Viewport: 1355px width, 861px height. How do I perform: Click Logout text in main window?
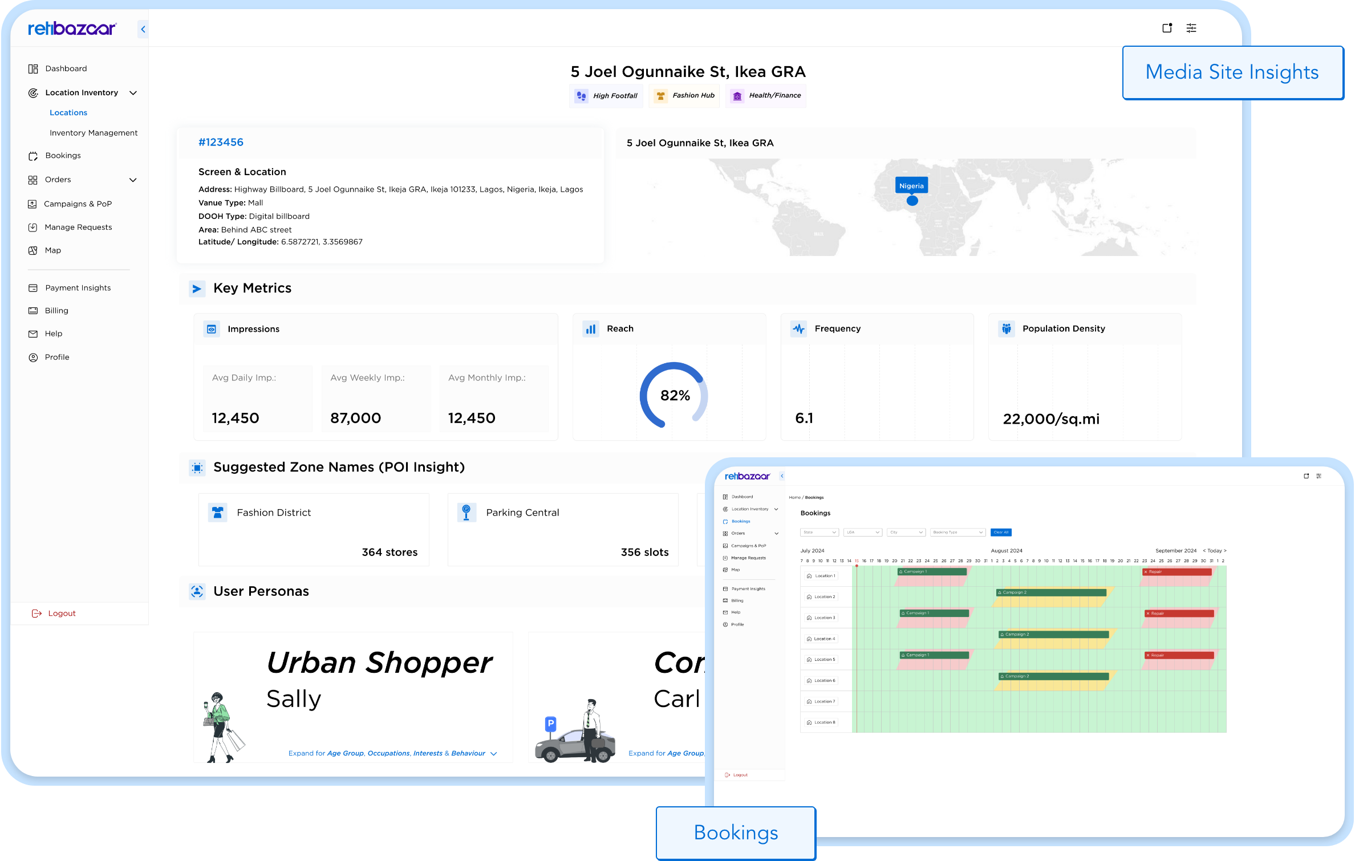[x=62, y=614]
